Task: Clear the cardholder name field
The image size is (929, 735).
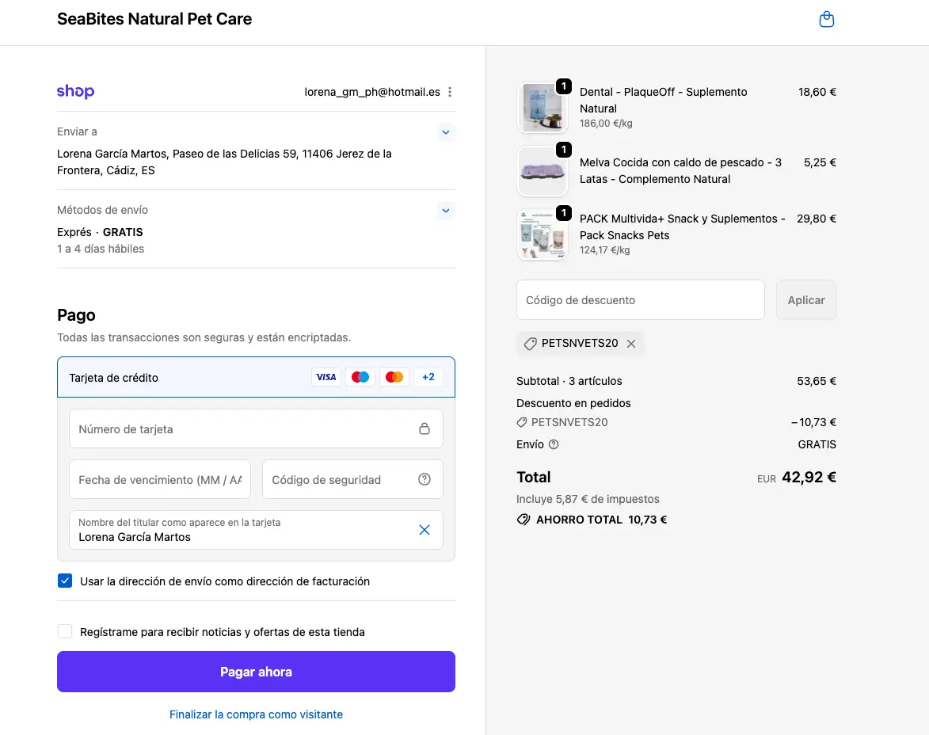Action: [425, 530]
